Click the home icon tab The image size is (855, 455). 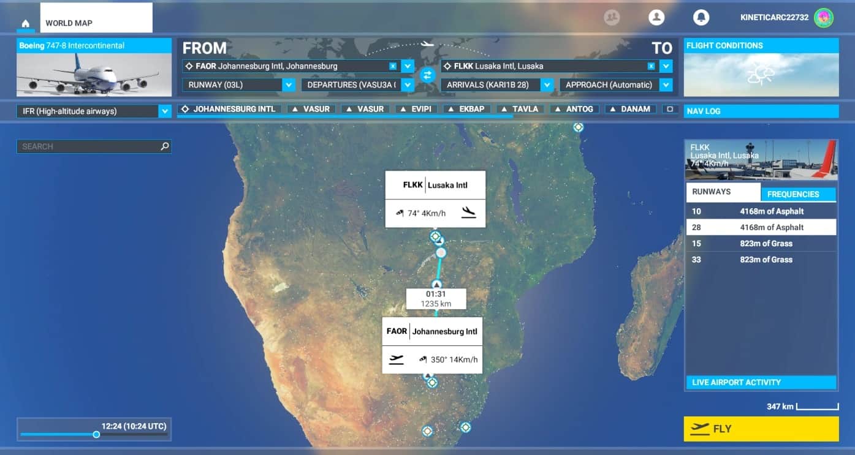[x=26, y=24]
